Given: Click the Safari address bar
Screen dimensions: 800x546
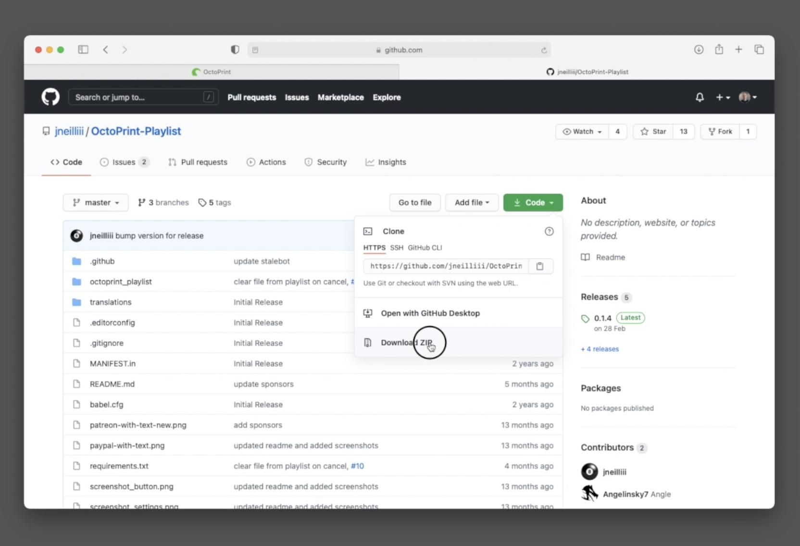Looking at the screenshot, I should pyautogui.click(x=399, y=50).
